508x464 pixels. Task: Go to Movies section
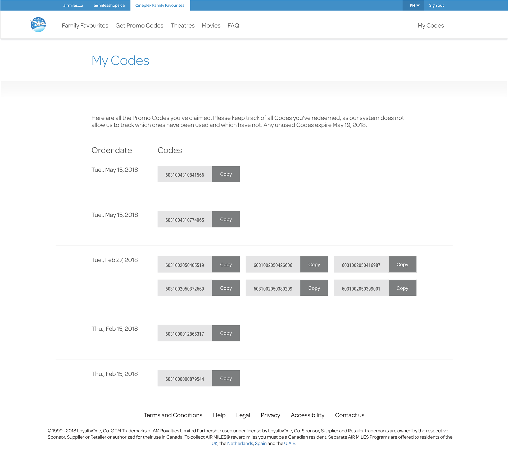point(211,25)
